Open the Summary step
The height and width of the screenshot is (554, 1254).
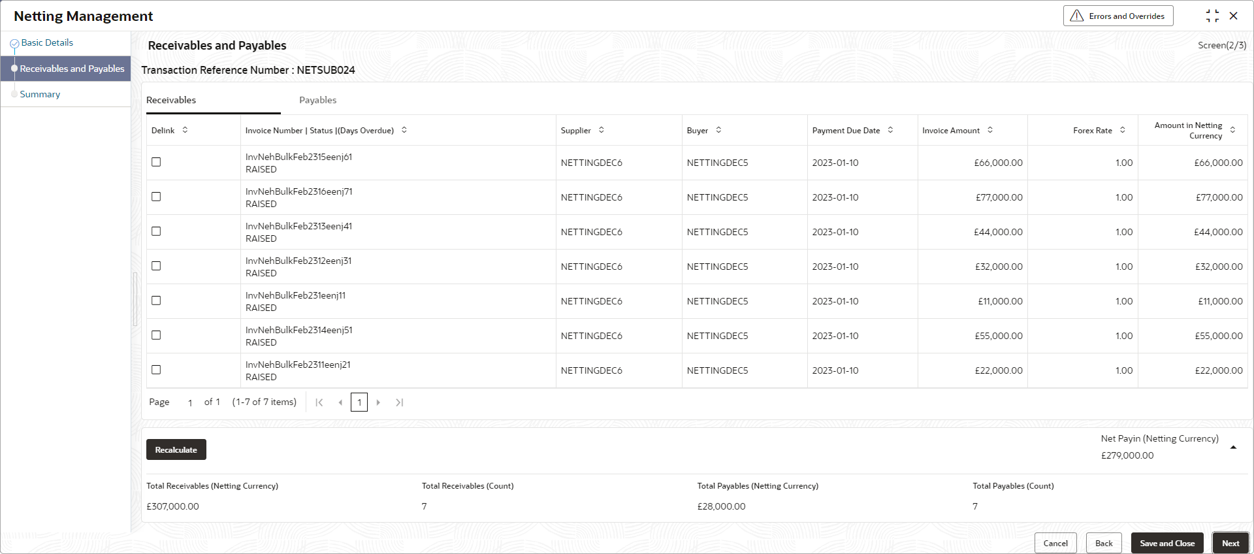pyautogui.click(x=40, y=94)
